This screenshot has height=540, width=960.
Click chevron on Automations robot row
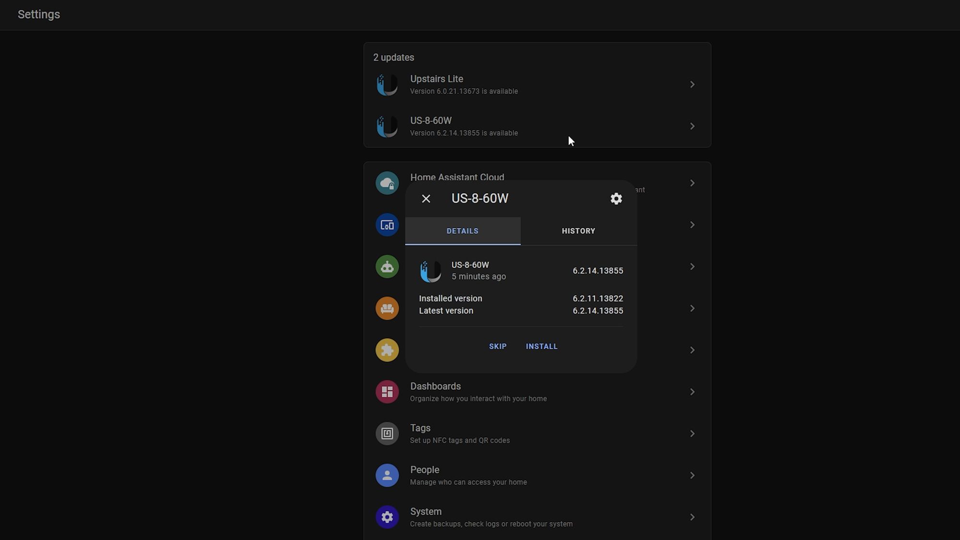coord(692,266)
